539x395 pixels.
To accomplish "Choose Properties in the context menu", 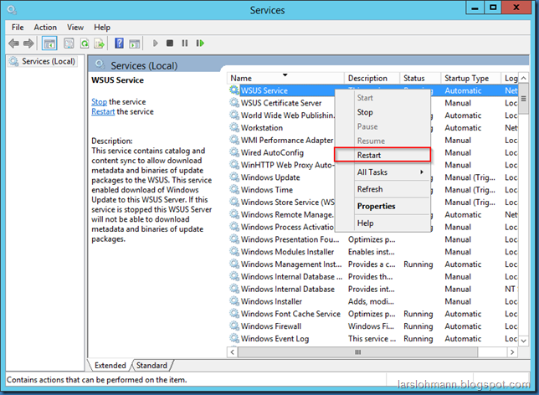I will [382, 206].
